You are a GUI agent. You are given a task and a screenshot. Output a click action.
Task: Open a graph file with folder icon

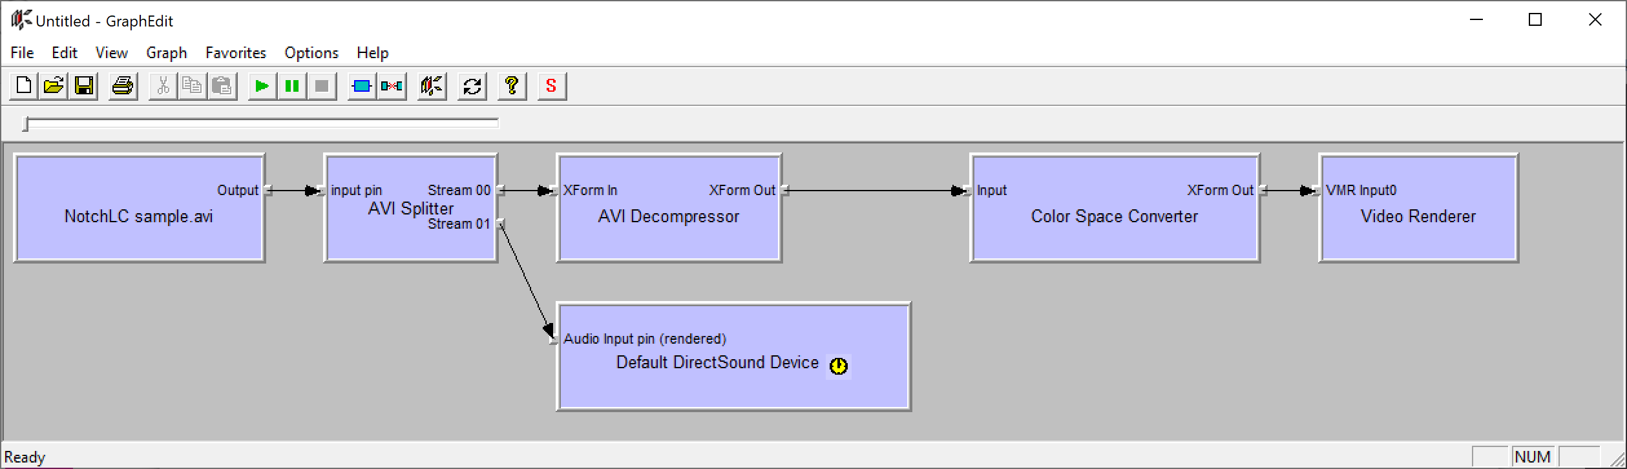coord(54,86)
